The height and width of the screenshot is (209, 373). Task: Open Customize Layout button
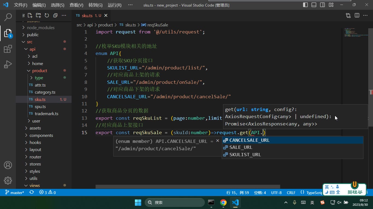331,5
